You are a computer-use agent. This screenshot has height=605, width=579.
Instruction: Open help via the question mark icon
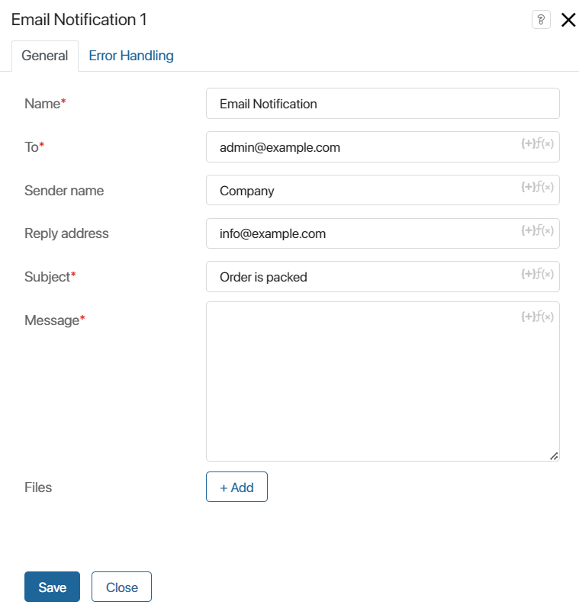(x=541, y=20)
